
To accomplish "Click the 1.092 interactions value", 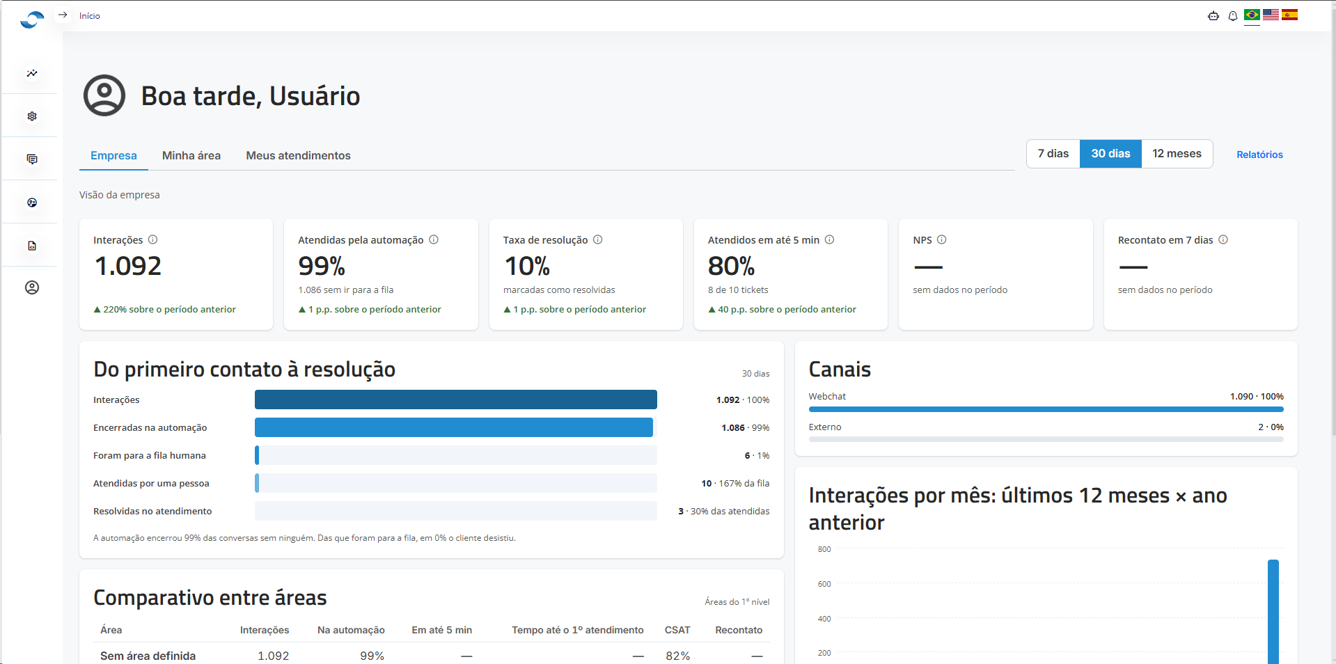I will (128, 266).
